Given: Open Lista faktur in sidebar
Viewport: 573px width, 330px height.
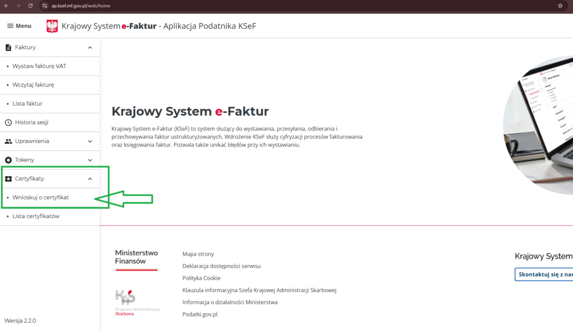Looking at the screenshot, I should (x=27, y=103).
